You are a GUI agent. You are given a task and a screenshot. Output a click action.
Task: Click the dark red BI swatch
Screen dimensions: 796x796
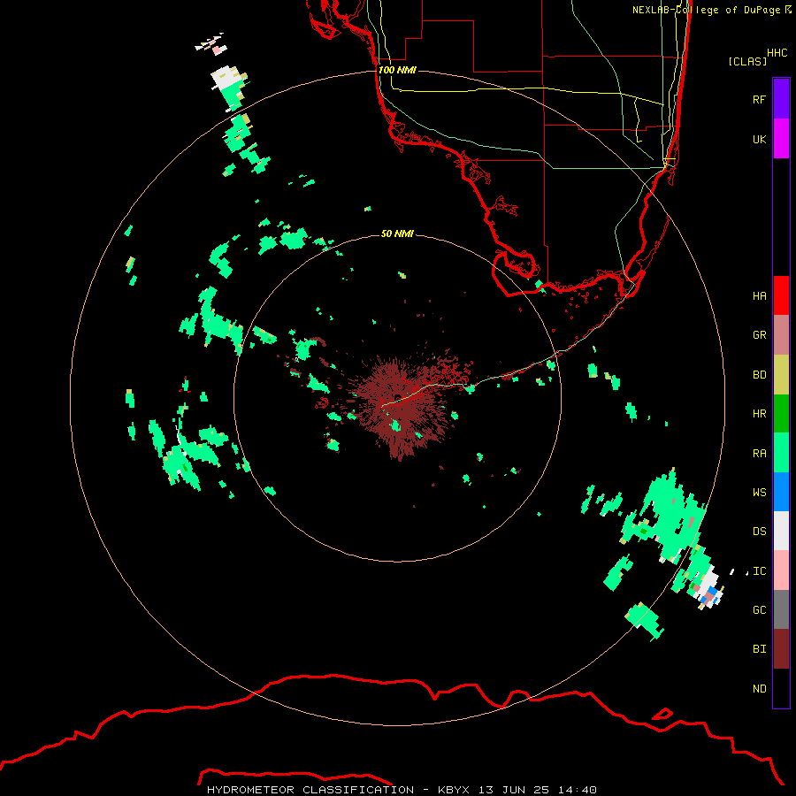(781, 649)
